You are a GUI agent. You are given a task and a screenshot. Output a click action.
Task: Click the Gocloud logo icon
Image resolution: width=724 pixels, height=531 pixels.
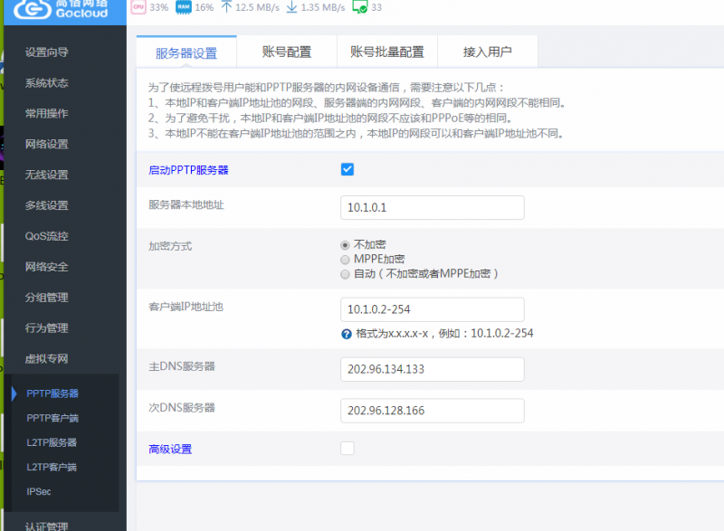pyautogui.click(x=32, y=9)
